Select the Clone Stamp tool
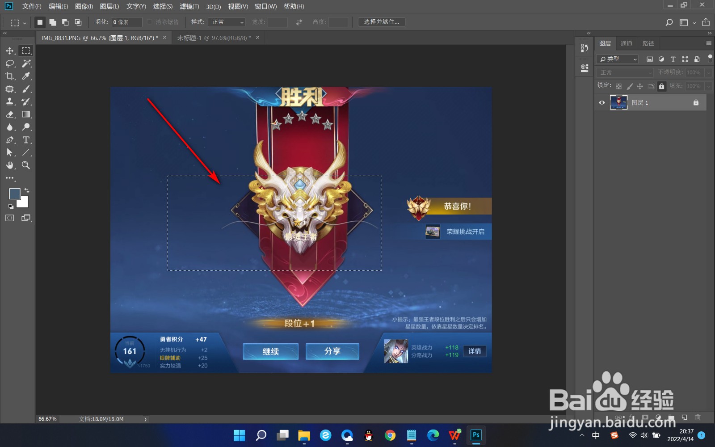This screenshot has height=447, width=715. click(x=10, y=101)
